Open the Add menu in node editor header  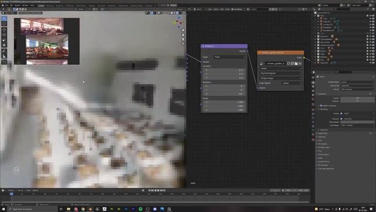pyautogui.click(x=222, y=9)
